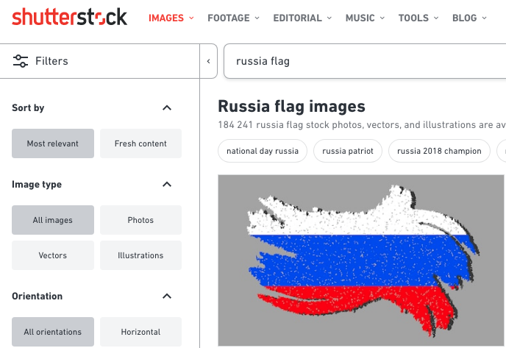Open the Blog menu
The height and width of the screenshot is (348, 506).
[469, 18]
